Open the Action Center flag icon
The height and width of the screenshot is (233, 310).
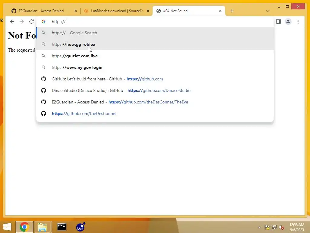point(267,227)
